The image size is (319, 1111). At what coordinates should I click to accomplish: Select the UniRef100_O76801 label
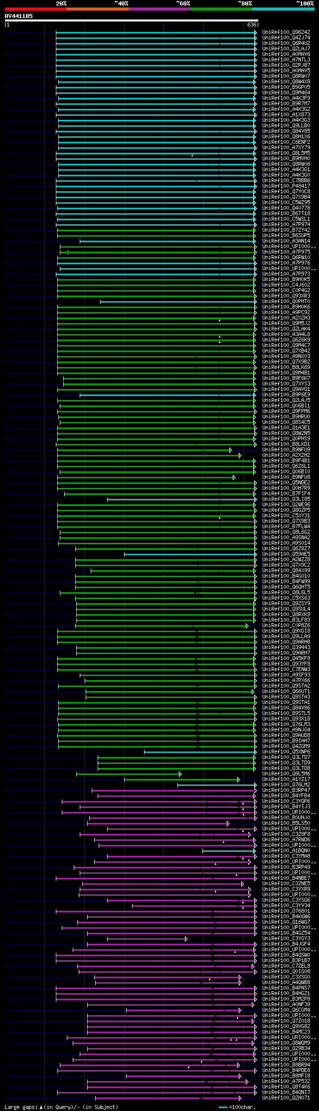[286, 911]
